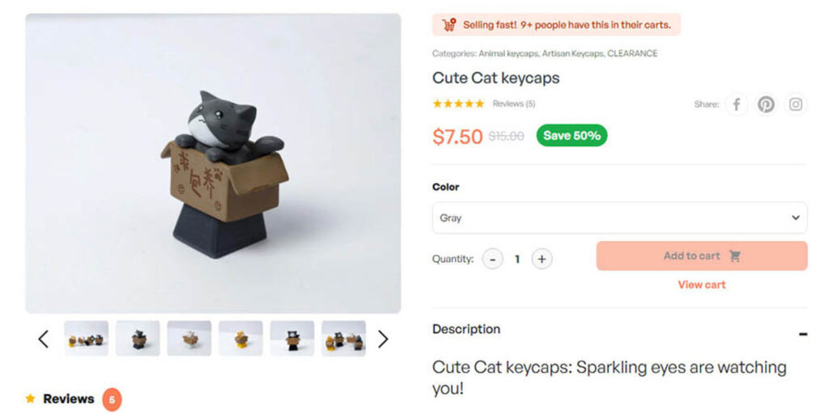Show next thumbnails with right arrow
This screenshot has width=829, height=418.
tap(383, 339)
